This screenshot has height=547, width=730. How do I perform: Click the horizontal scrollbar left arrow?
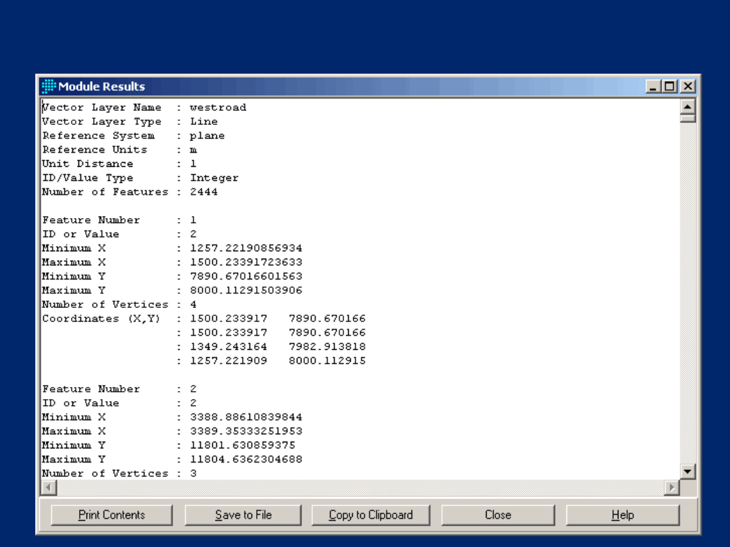tap(49, 487)
